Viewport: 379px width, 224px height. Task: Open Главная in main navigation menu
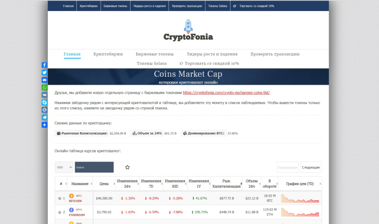click(72, 54)
